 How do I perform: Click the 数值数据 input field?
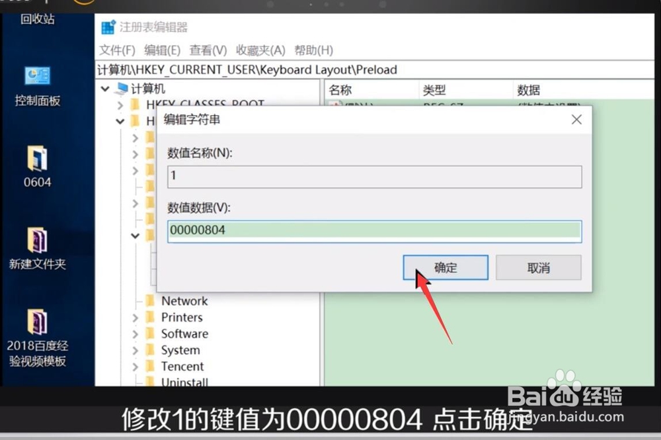(x=374, y=231)
